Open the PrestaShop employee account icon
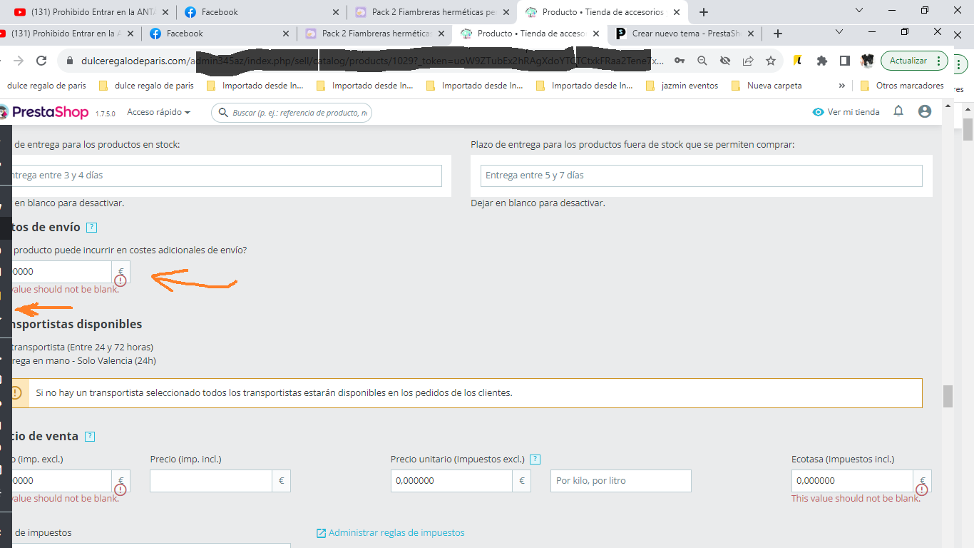 (925, 111)
